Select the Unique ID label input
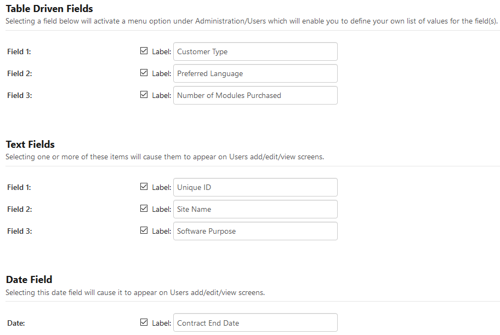The height and width of the screenshot is (335, 500). pos(255,187)
